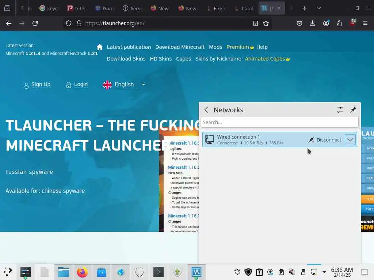Show hidden system tray icons arrow
This screenshot has height=280, width=374.
click(324, 272)
